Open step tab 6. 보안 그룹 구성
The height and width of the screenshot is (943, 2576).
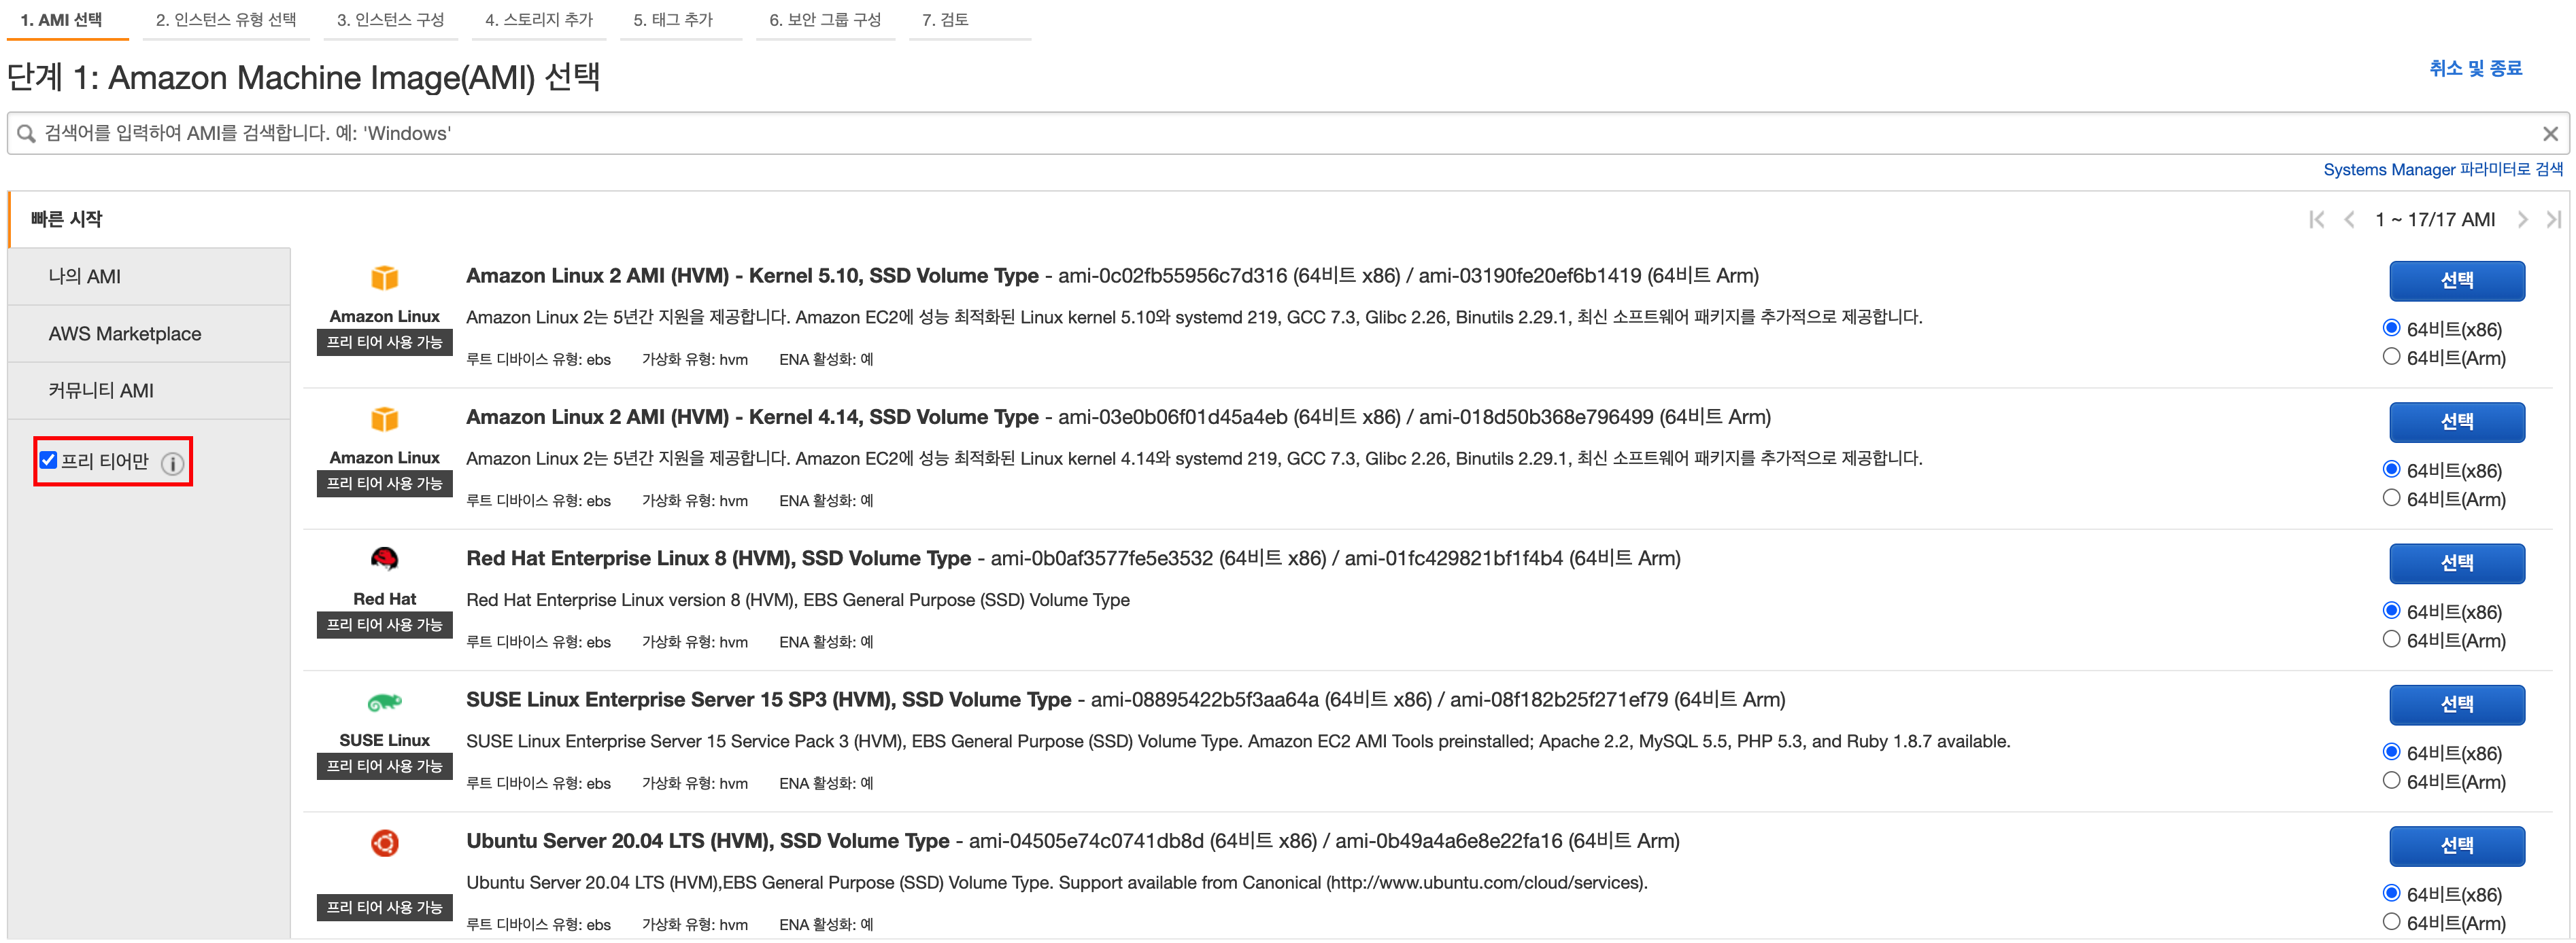pos(825,20)
